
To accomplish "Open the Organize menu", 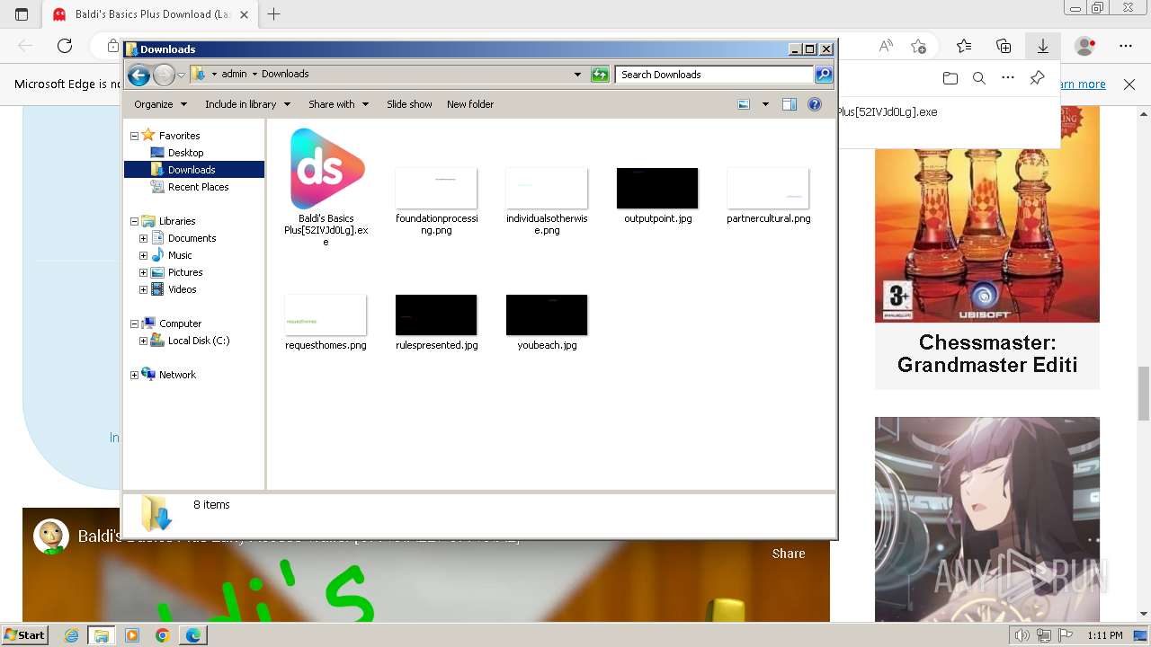I will pos(160,104).
